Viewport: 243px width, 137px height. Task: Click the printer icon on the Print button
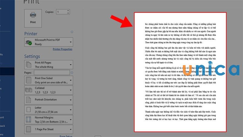33,15
